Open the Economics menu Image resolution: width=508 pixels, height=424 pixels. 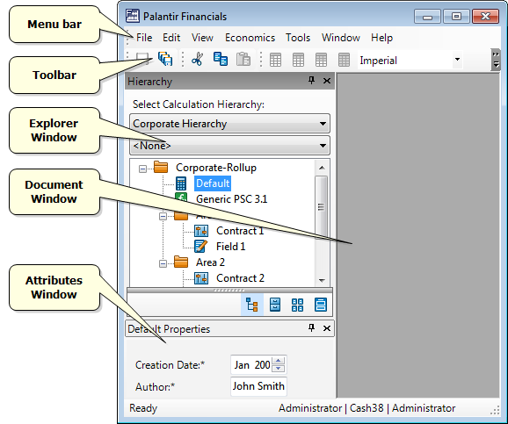tap(250, 38)
